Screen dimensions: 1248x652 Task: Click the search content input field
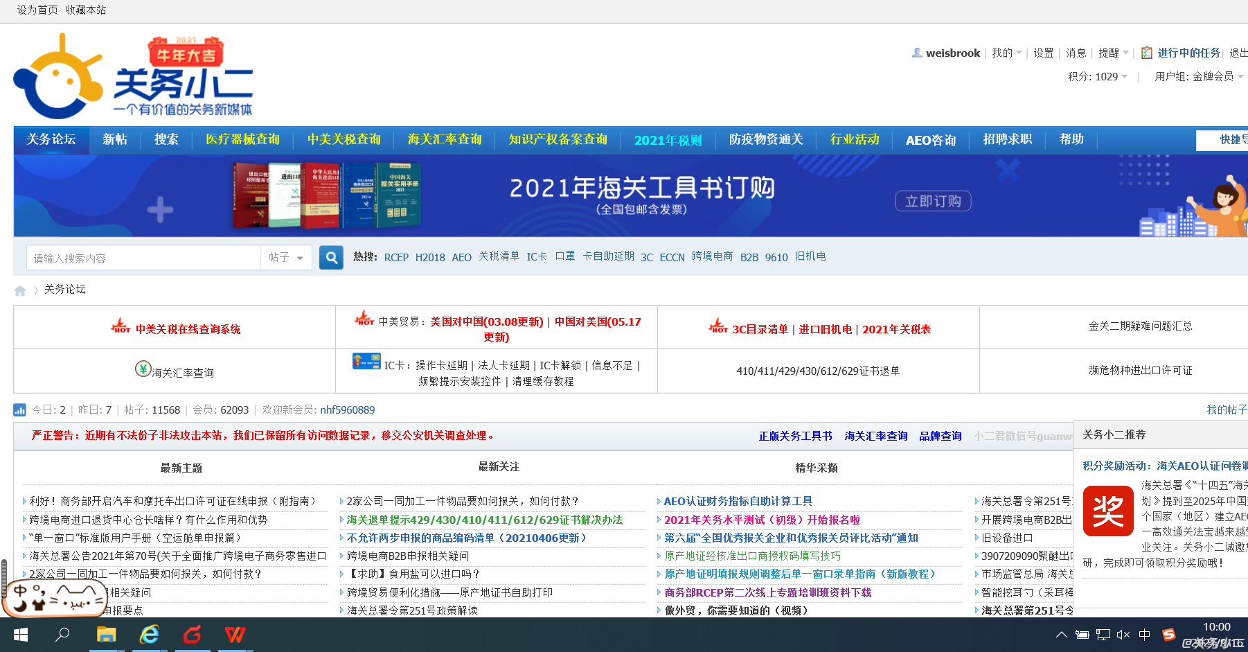143,258
